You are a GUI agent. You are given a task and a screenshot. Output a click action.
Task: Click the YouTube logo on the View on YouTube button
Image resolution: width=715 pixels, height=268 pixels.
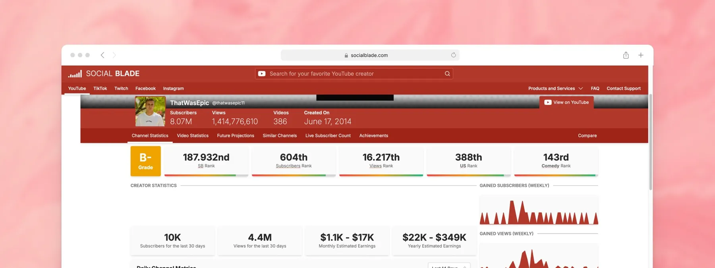tap(548, 102)
